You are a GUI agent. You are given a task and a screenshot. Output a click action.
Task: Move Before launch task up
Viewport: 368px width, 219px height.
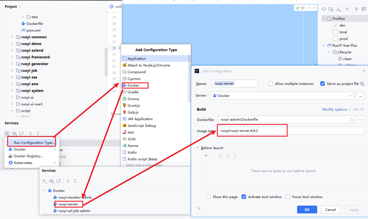pyautogui.click(x=228, y=156)
